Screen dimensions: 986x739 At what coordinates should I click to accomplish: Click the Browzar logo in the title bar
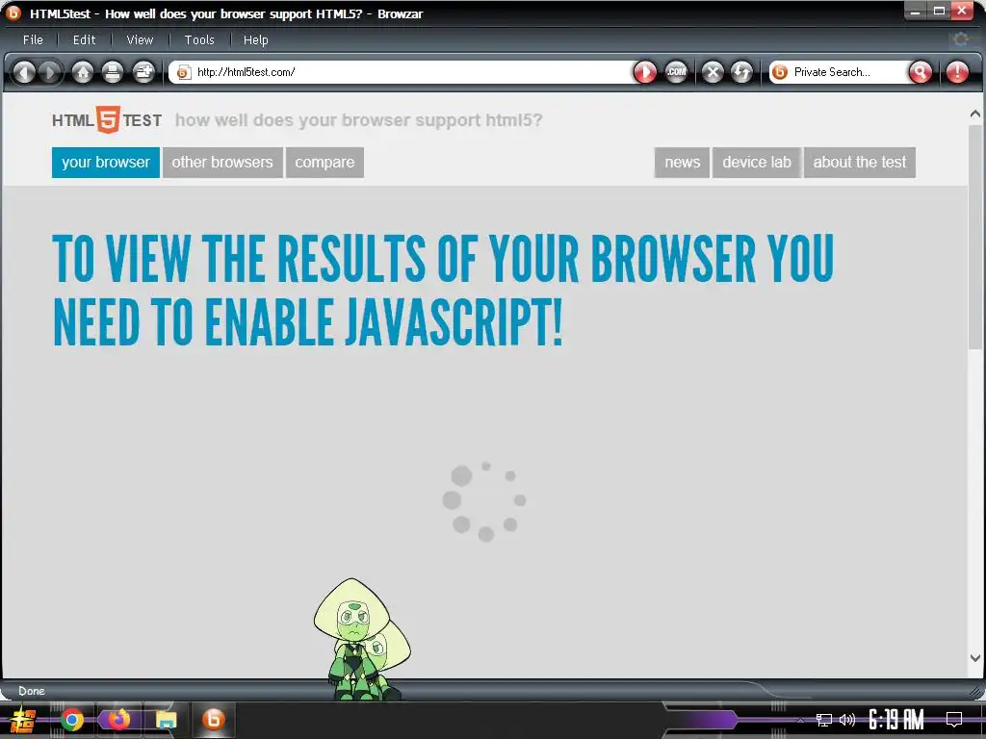tap(13, 13)
